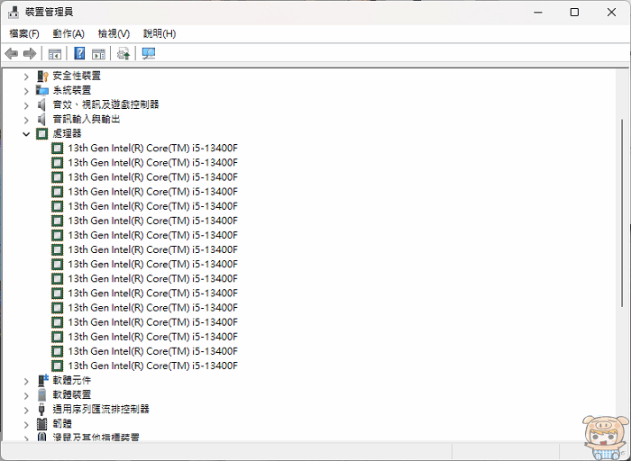
Task: Select the 安全性裝置 label
Action: tap(77, 76)
